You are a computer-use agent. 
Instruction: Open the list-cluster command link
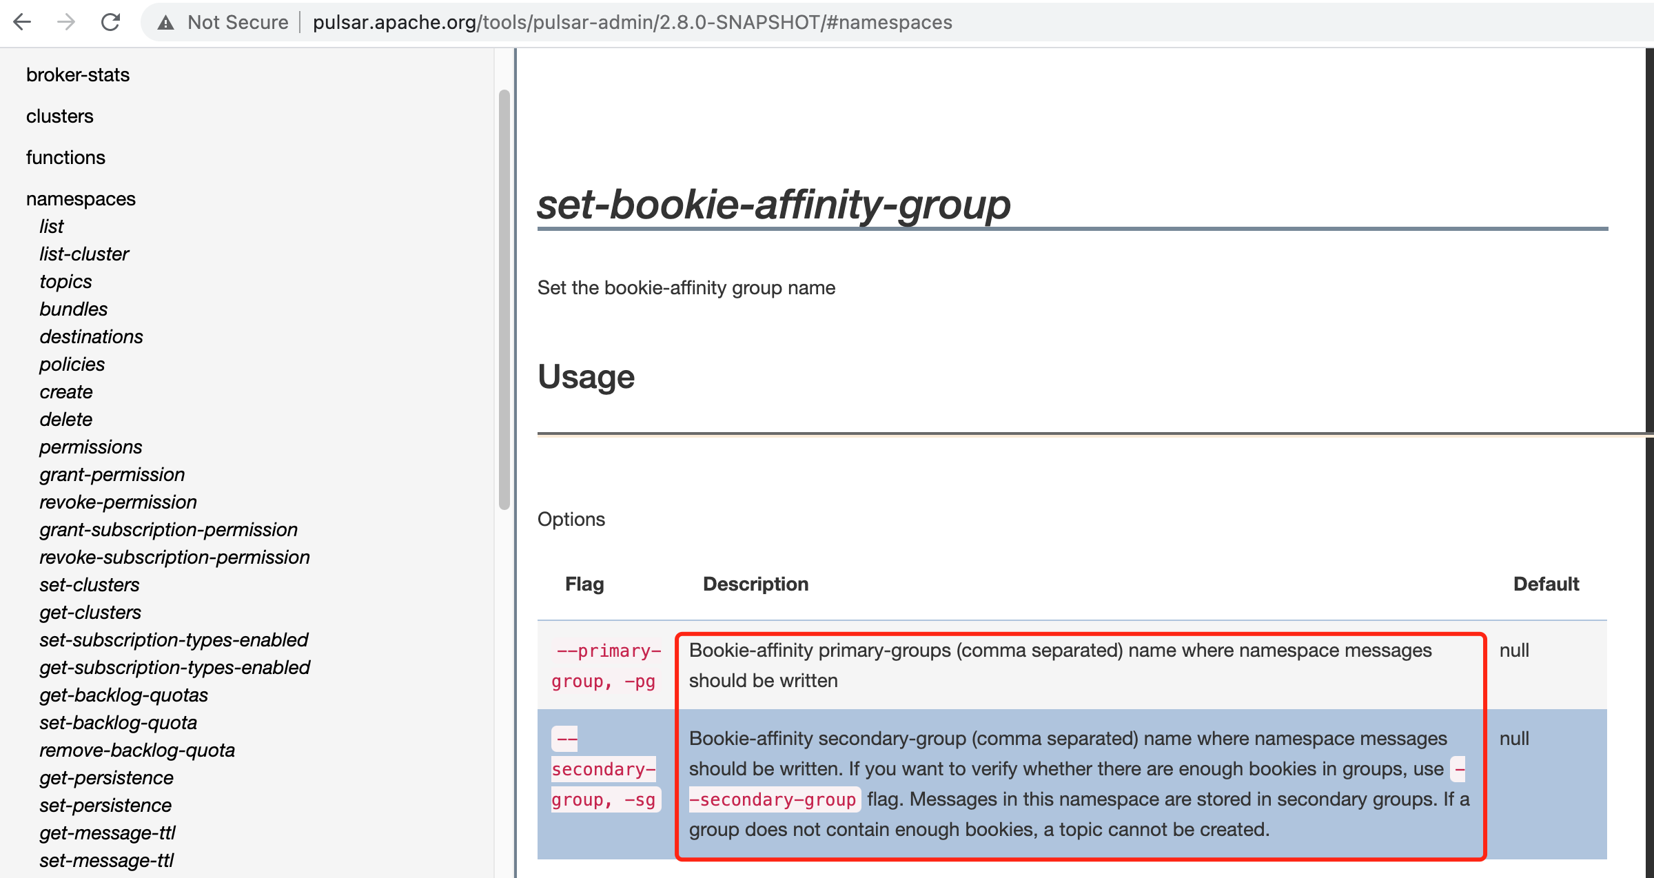84,254
